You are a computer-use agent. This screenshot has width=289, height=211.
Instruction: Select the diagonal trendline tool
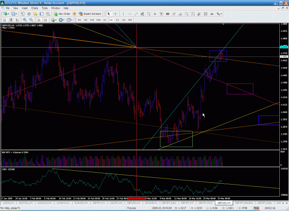point(136,14)
